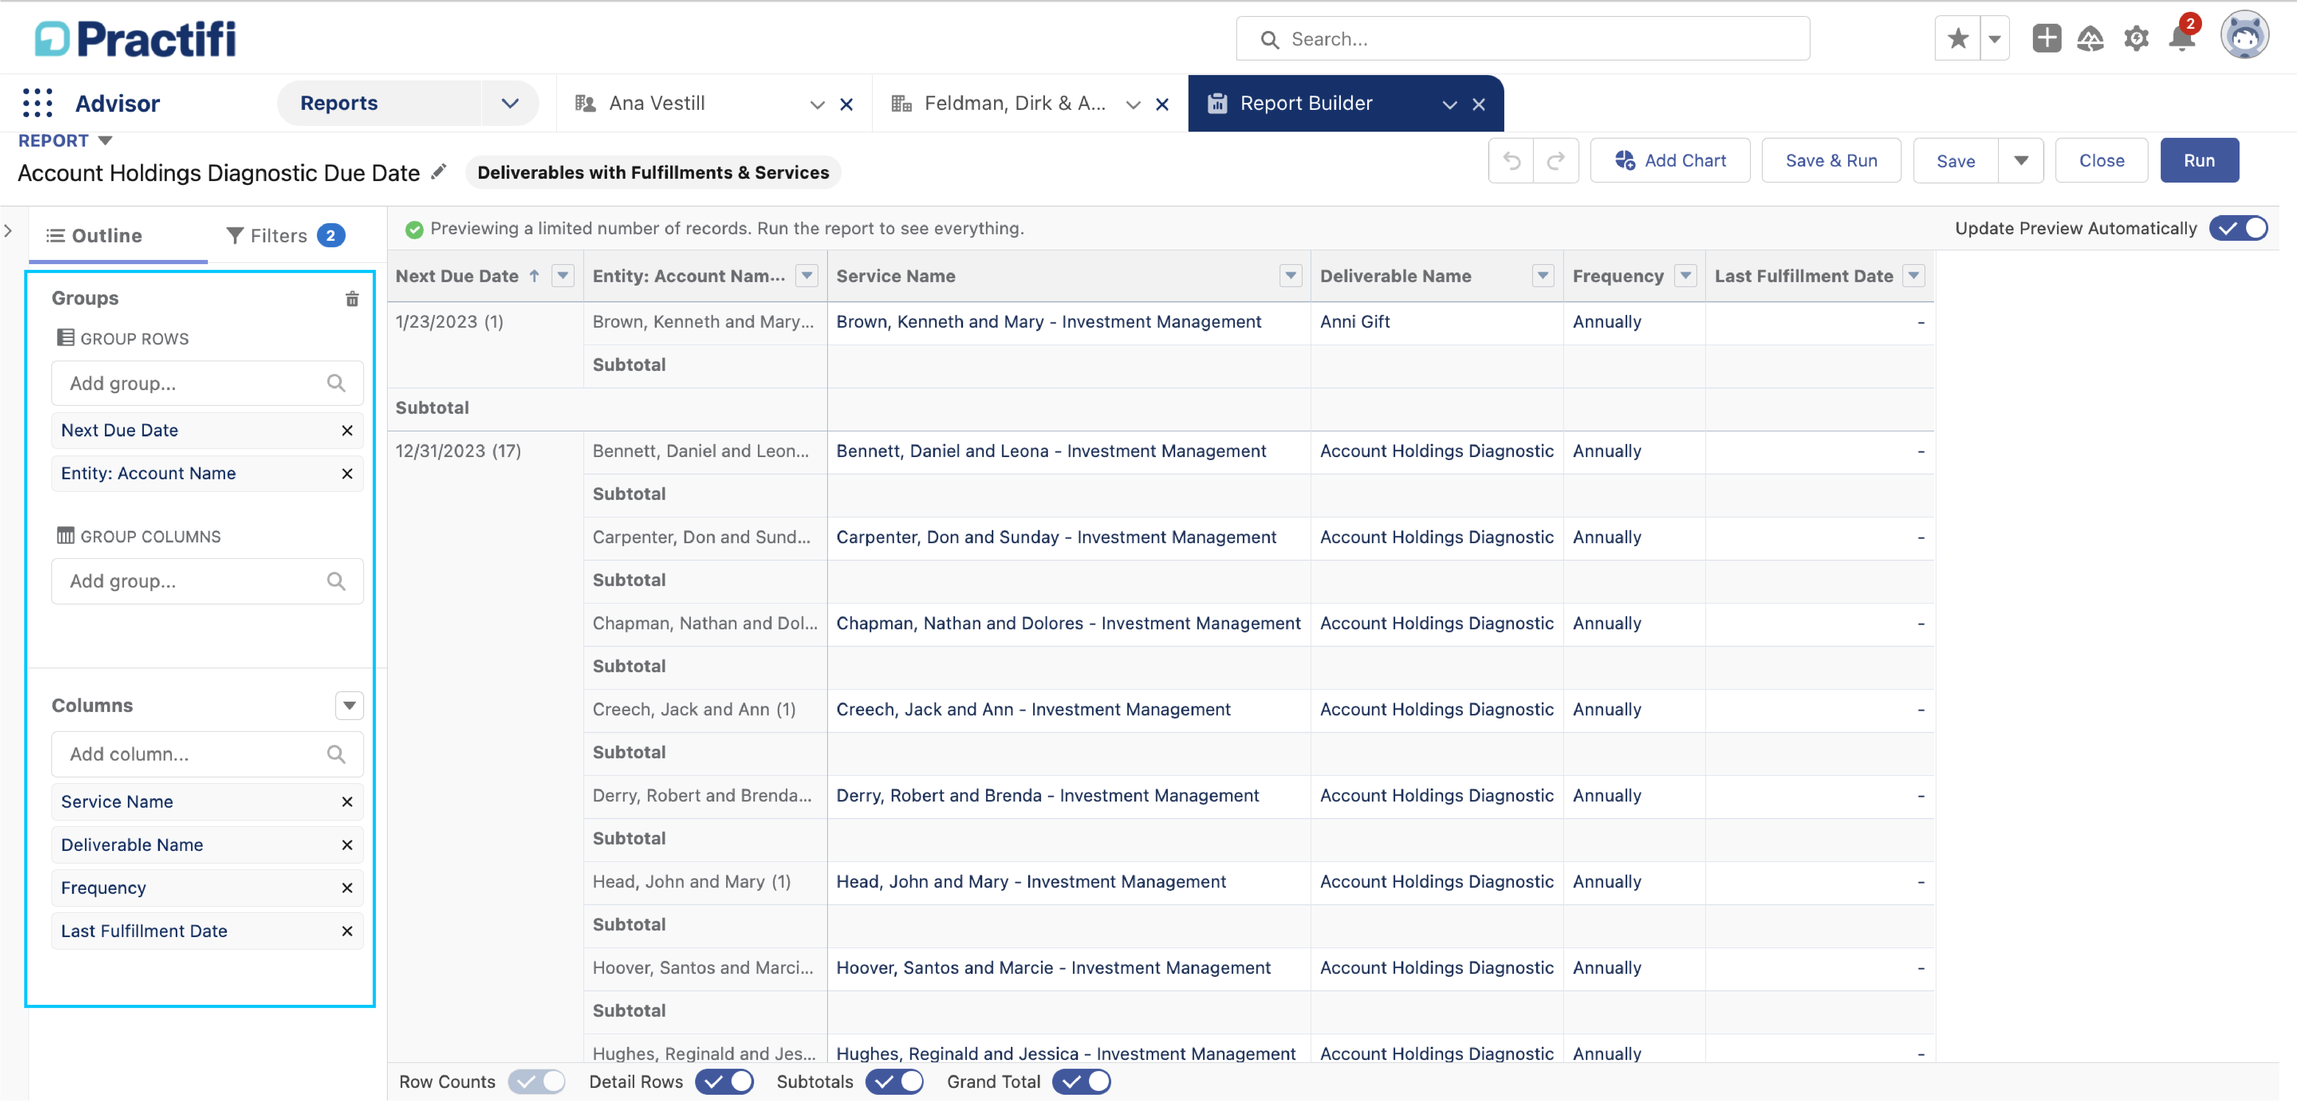The image size is (2297, 1112).
Task: Click the Add column search field
Action: point(207,755)
